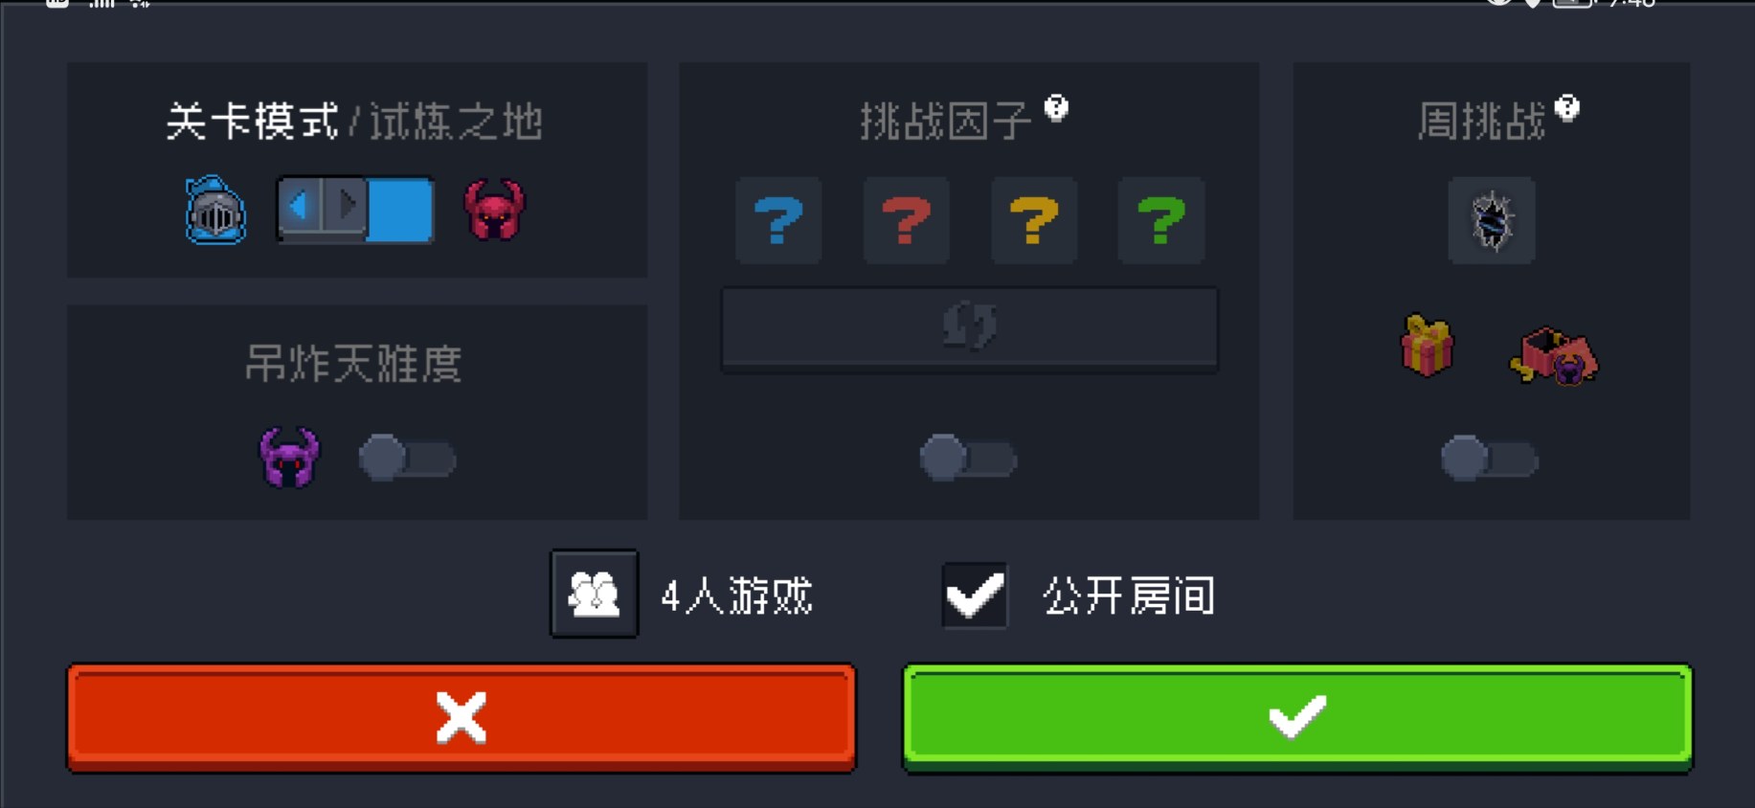Screen dimensions: 1755x808
Task: Change the 4人游戏 player count
Action: (x=594, y=594)
